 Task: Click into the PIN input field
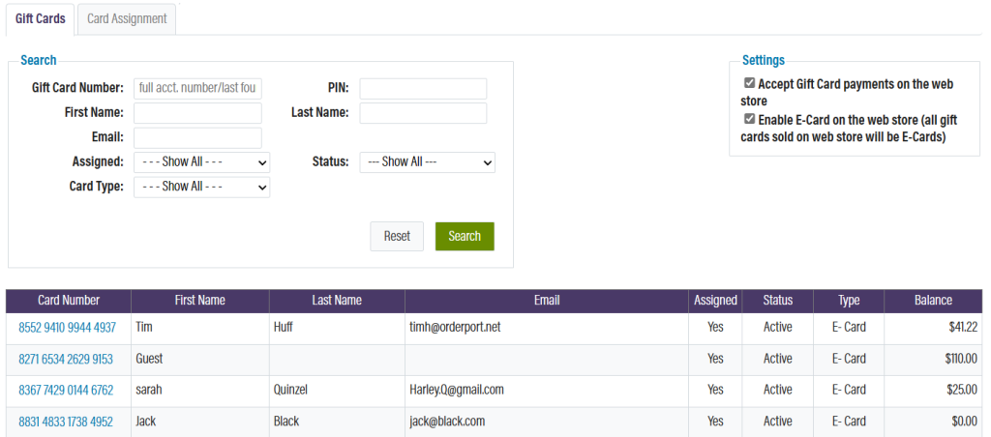click(x=424, y=88)
